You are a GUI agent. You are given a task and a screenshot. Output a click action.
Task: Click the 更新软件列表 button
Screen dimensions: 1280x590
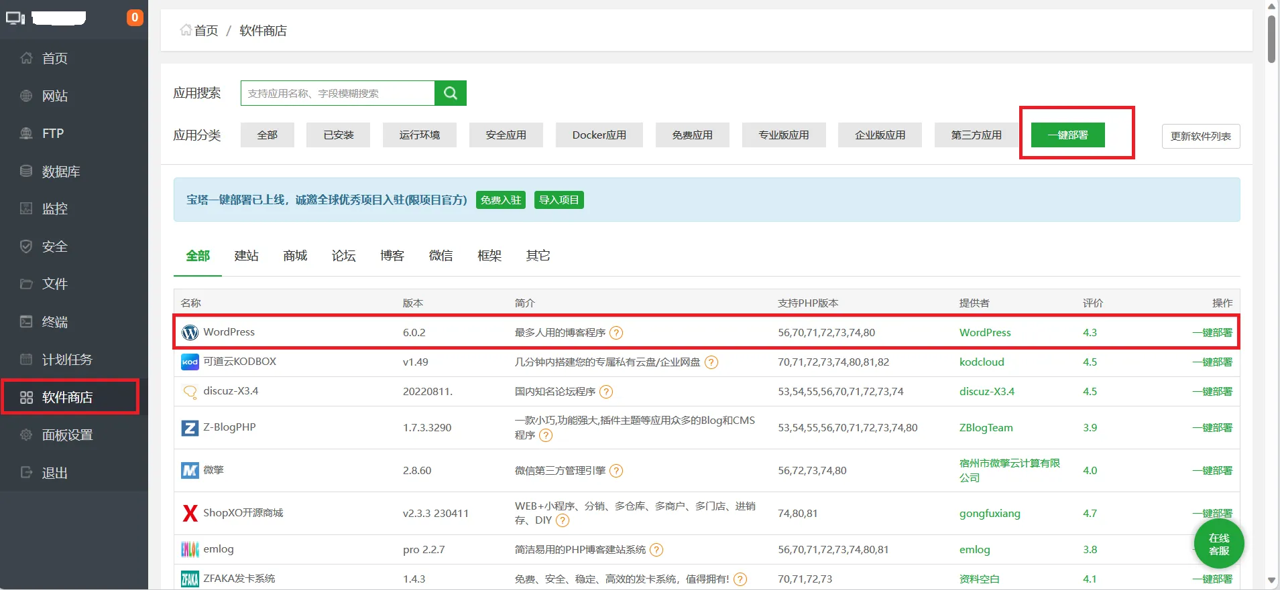pyautogui.click(x=1200, y=136)
